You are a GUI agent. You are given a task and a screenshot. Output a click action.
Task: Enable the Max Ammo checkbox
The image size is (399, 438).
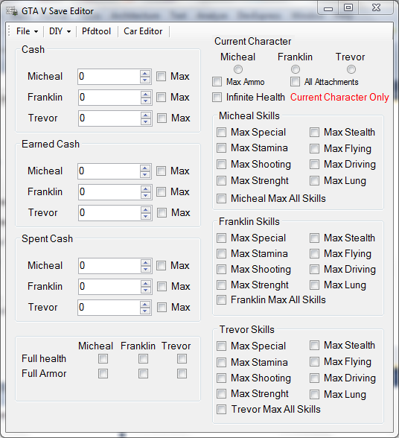point(217,82)
